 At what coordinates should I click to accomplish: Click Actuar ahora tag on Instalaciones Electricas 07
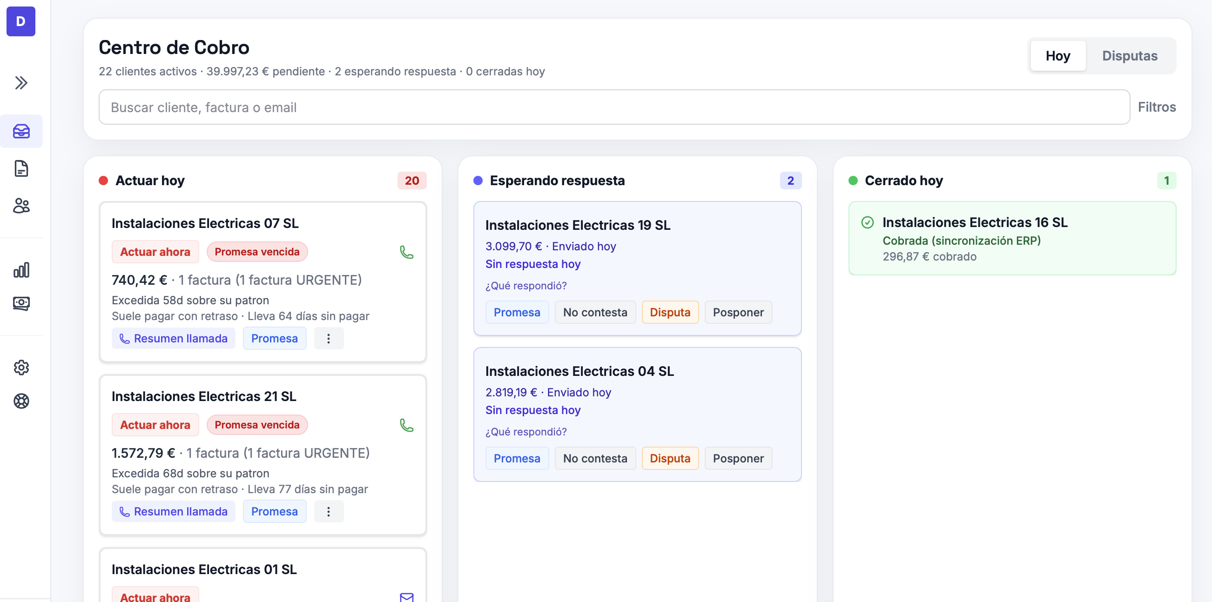point(155,252)
